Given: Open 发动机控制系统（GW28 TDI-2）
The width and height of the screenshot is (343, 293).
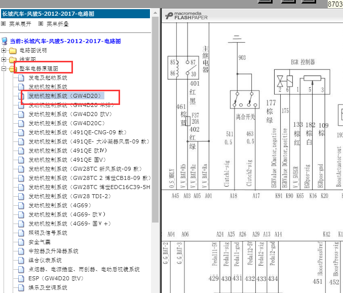Looking at the screenshot, I should pyautogui.click(x=69, y=196).
